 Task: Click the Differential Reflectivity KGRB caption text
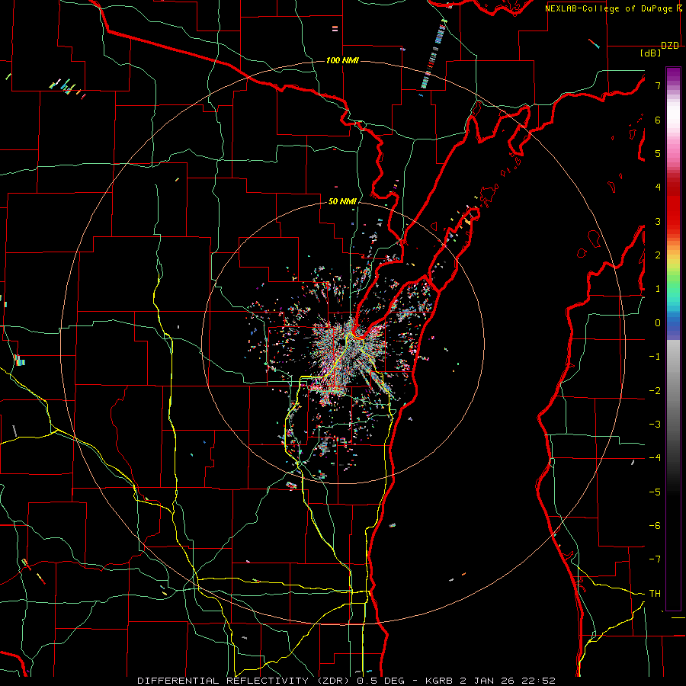point(346,681)
